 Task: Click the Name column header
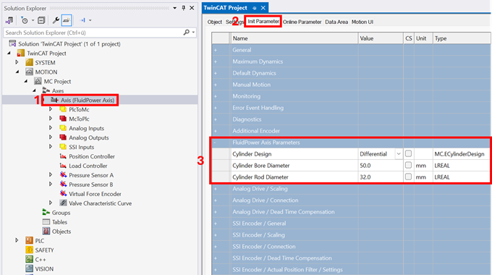[294, 38]
